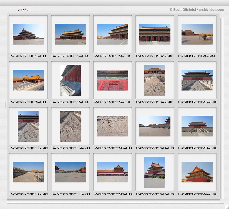Open vertical thumbnail 1A2-CH-B-FC-HPH-A7_1.jpg
The width and height of the screenshot is (229, 209).
pyautogui.click(x=70, y=80)
